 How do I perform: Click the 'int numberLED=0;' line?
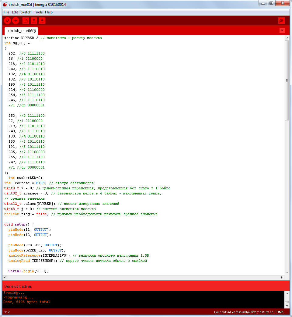[x=26, y=178]
